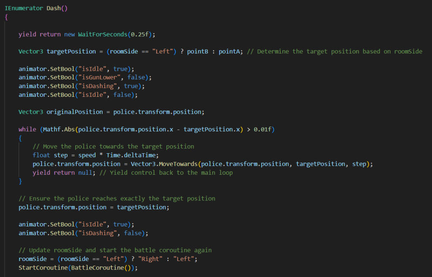The height and width of the screenshot is (277, 432).
Task: Click the while keyword of the loop
Action: tap(27, 129)
